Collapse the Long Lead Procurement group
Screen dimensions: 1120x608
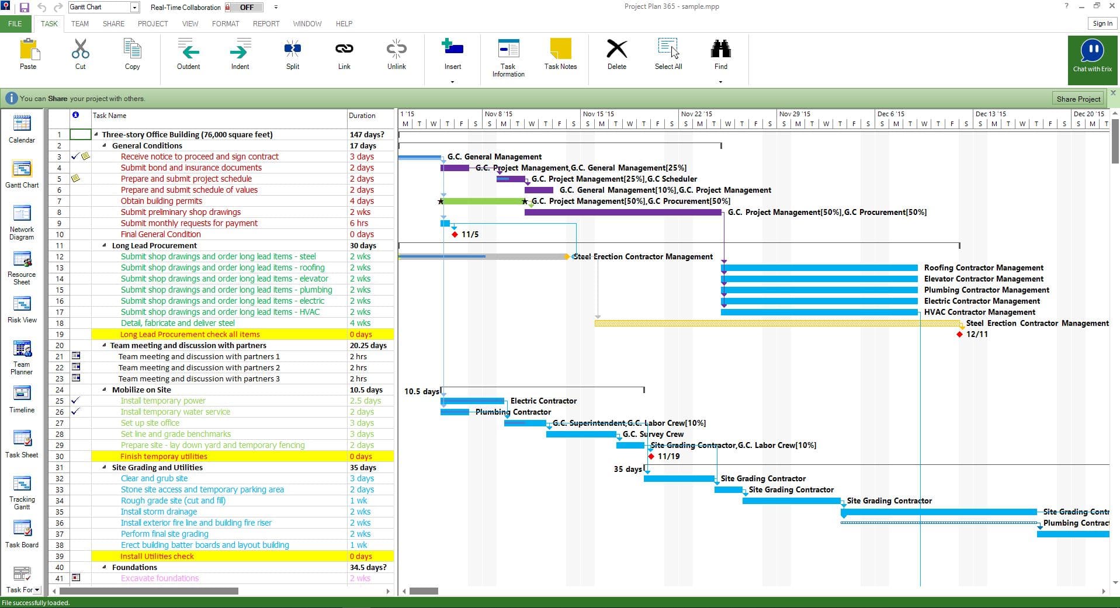[105, 245]
